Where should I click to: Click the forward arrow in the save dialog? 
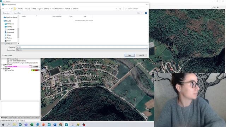(7, 9)
